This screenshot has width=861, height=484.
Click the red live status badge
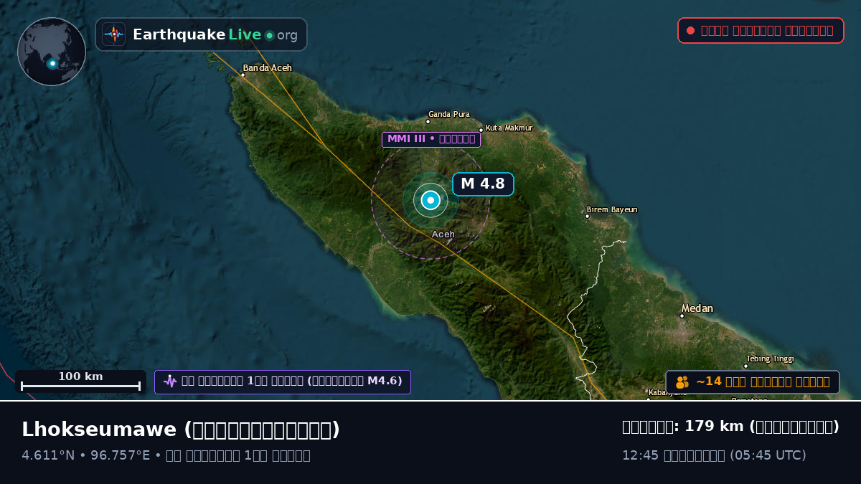point(761,30)
